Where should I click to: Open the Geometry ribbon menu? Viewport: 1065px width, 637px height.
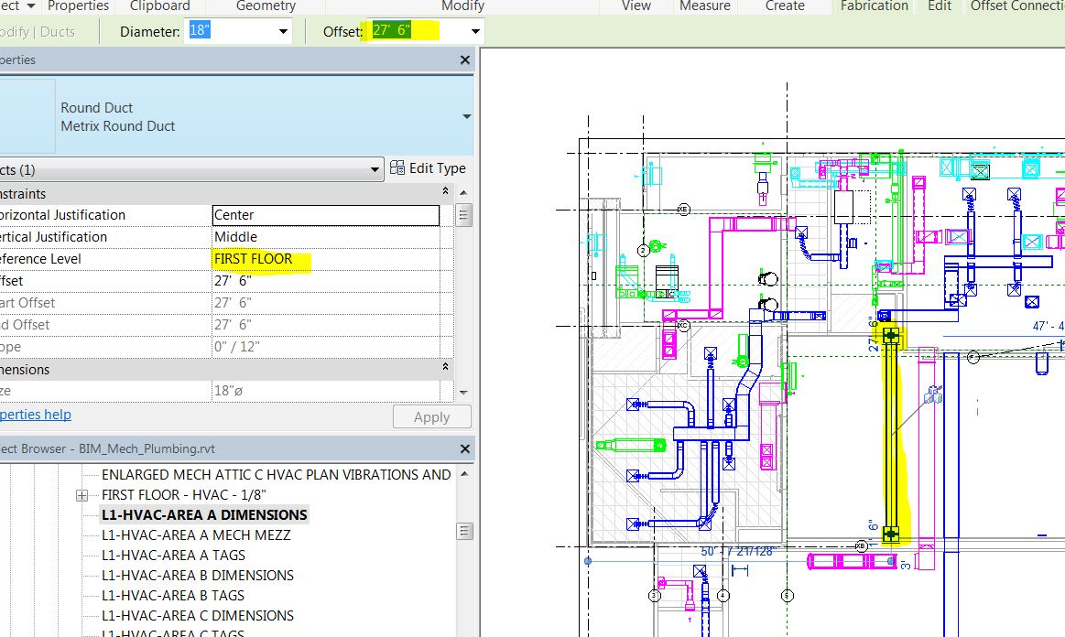[x=265, y=6]
